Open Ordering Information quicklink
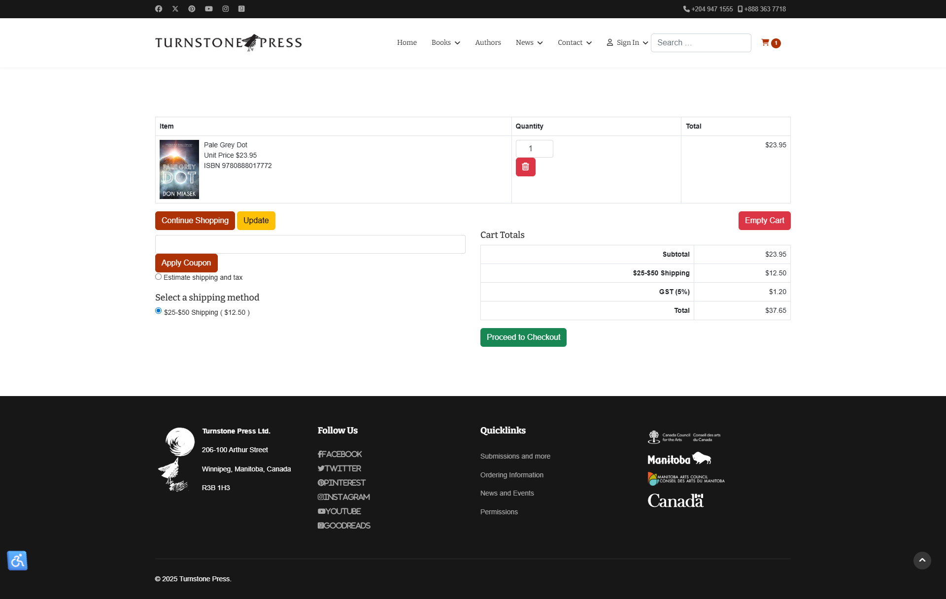 [512, 475]
